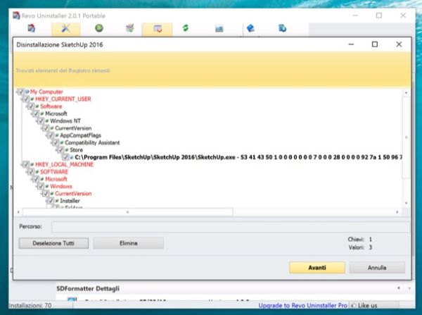Click the Uninstall window icon with red mark
Viewport: 422px width, 315px height.
pyautogui.click(x=158, y=28)
